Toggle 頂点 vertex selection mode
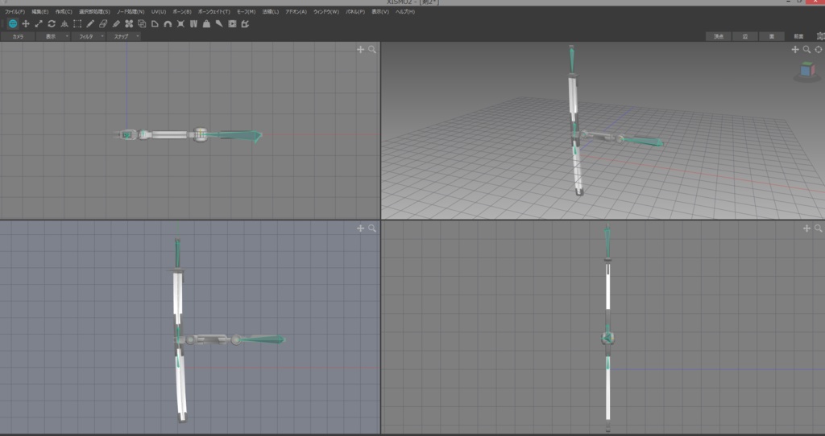Screen dimensions: 825x436 (718, 36)
